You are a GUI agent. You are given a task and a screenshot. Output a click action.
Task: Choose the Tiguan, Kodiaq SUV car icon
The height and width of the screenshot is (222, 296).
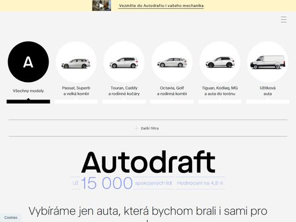click(220, 62)
